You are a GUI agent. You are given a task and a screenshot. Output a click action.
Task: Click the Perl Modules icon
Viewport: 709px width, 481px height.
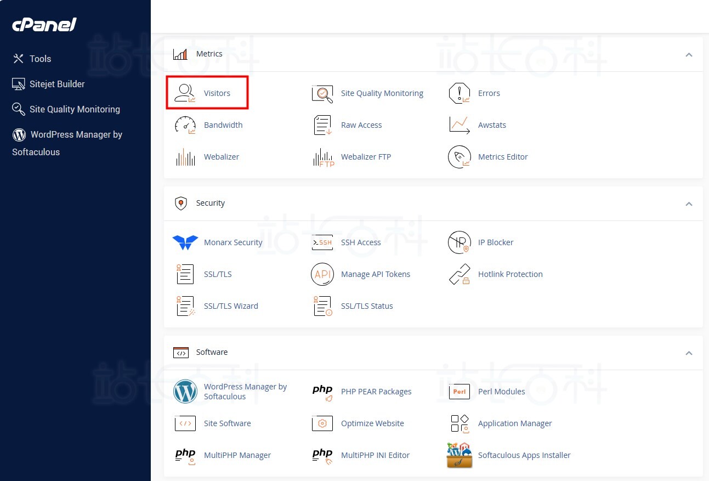tap(460, 392)
